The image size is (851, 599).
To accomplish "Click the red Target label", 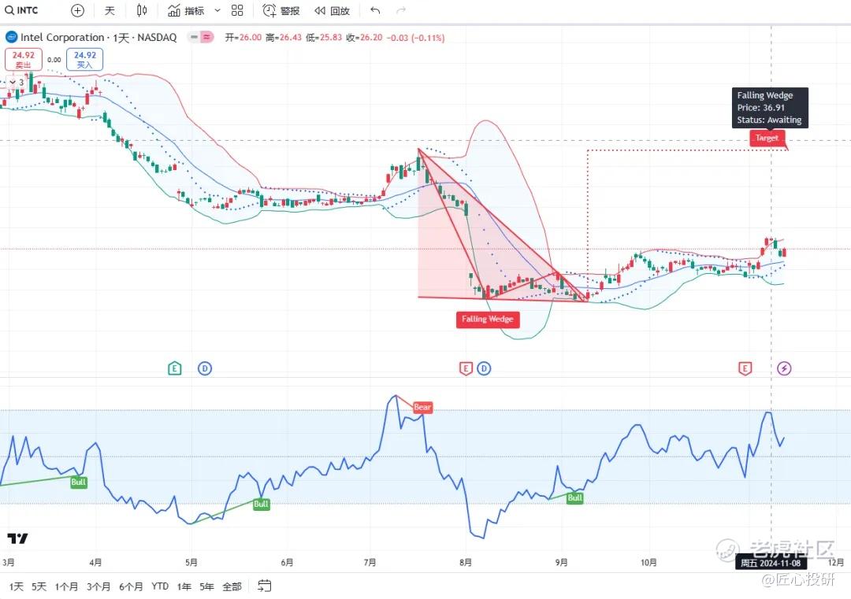I will 767,138.
